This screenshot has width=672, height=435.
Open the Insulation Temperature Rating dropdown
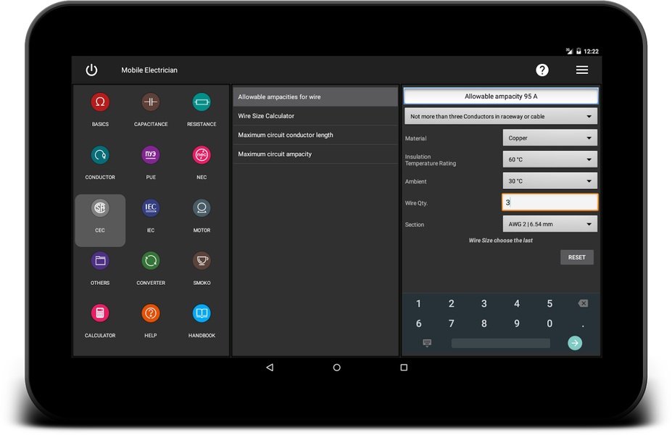coord(550,159)
